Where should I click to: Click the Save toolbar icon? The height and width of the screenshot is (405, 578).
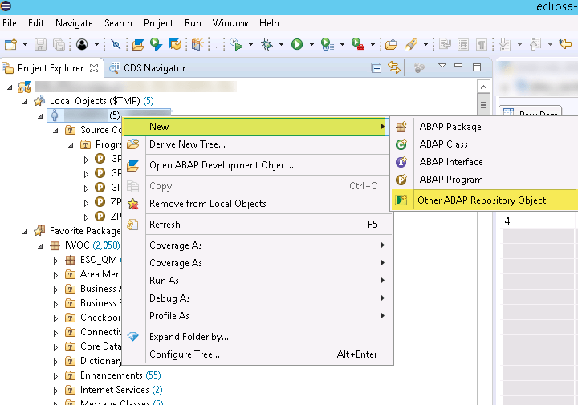[x=40, y=45]
